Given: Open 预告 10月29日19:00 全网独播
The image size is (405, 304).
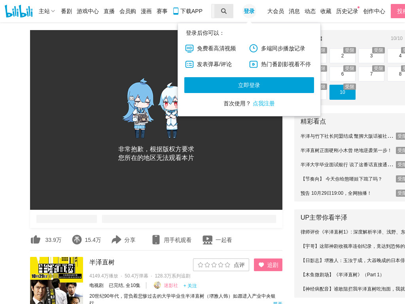Looking at the screenshot, I should tap(336, 193).
